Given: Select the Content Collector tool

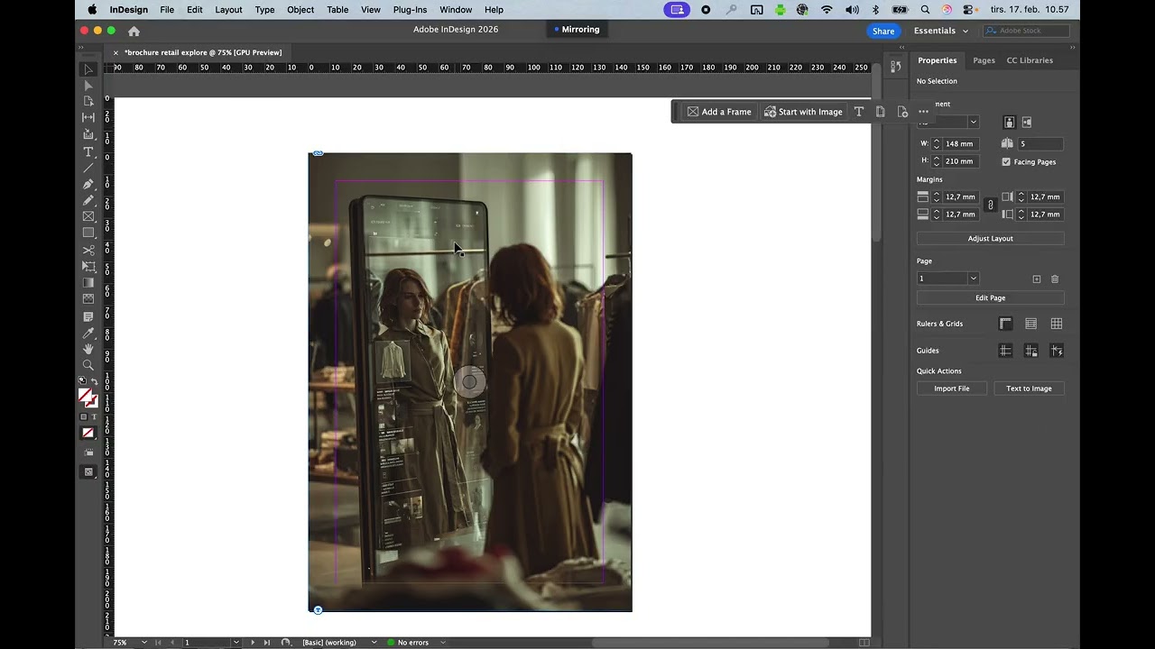Looking at the screenshot, I should (x=88, y=135).
